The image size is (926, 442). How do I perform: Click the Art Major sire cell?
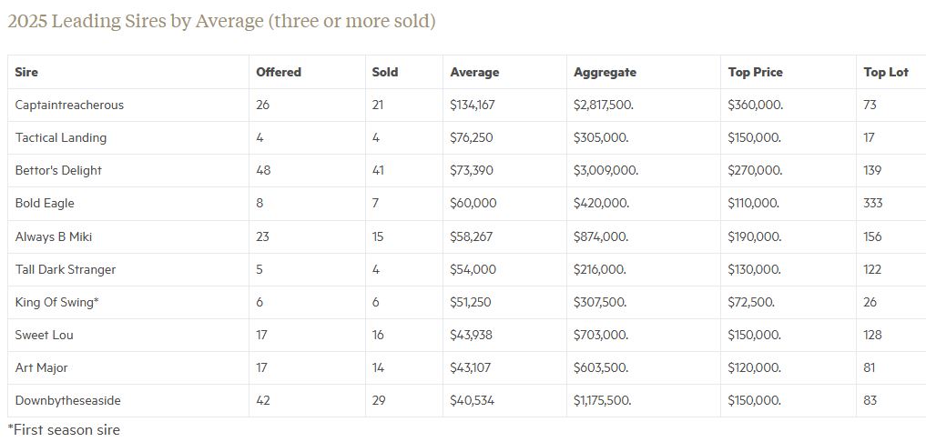[x=42, y=367]
